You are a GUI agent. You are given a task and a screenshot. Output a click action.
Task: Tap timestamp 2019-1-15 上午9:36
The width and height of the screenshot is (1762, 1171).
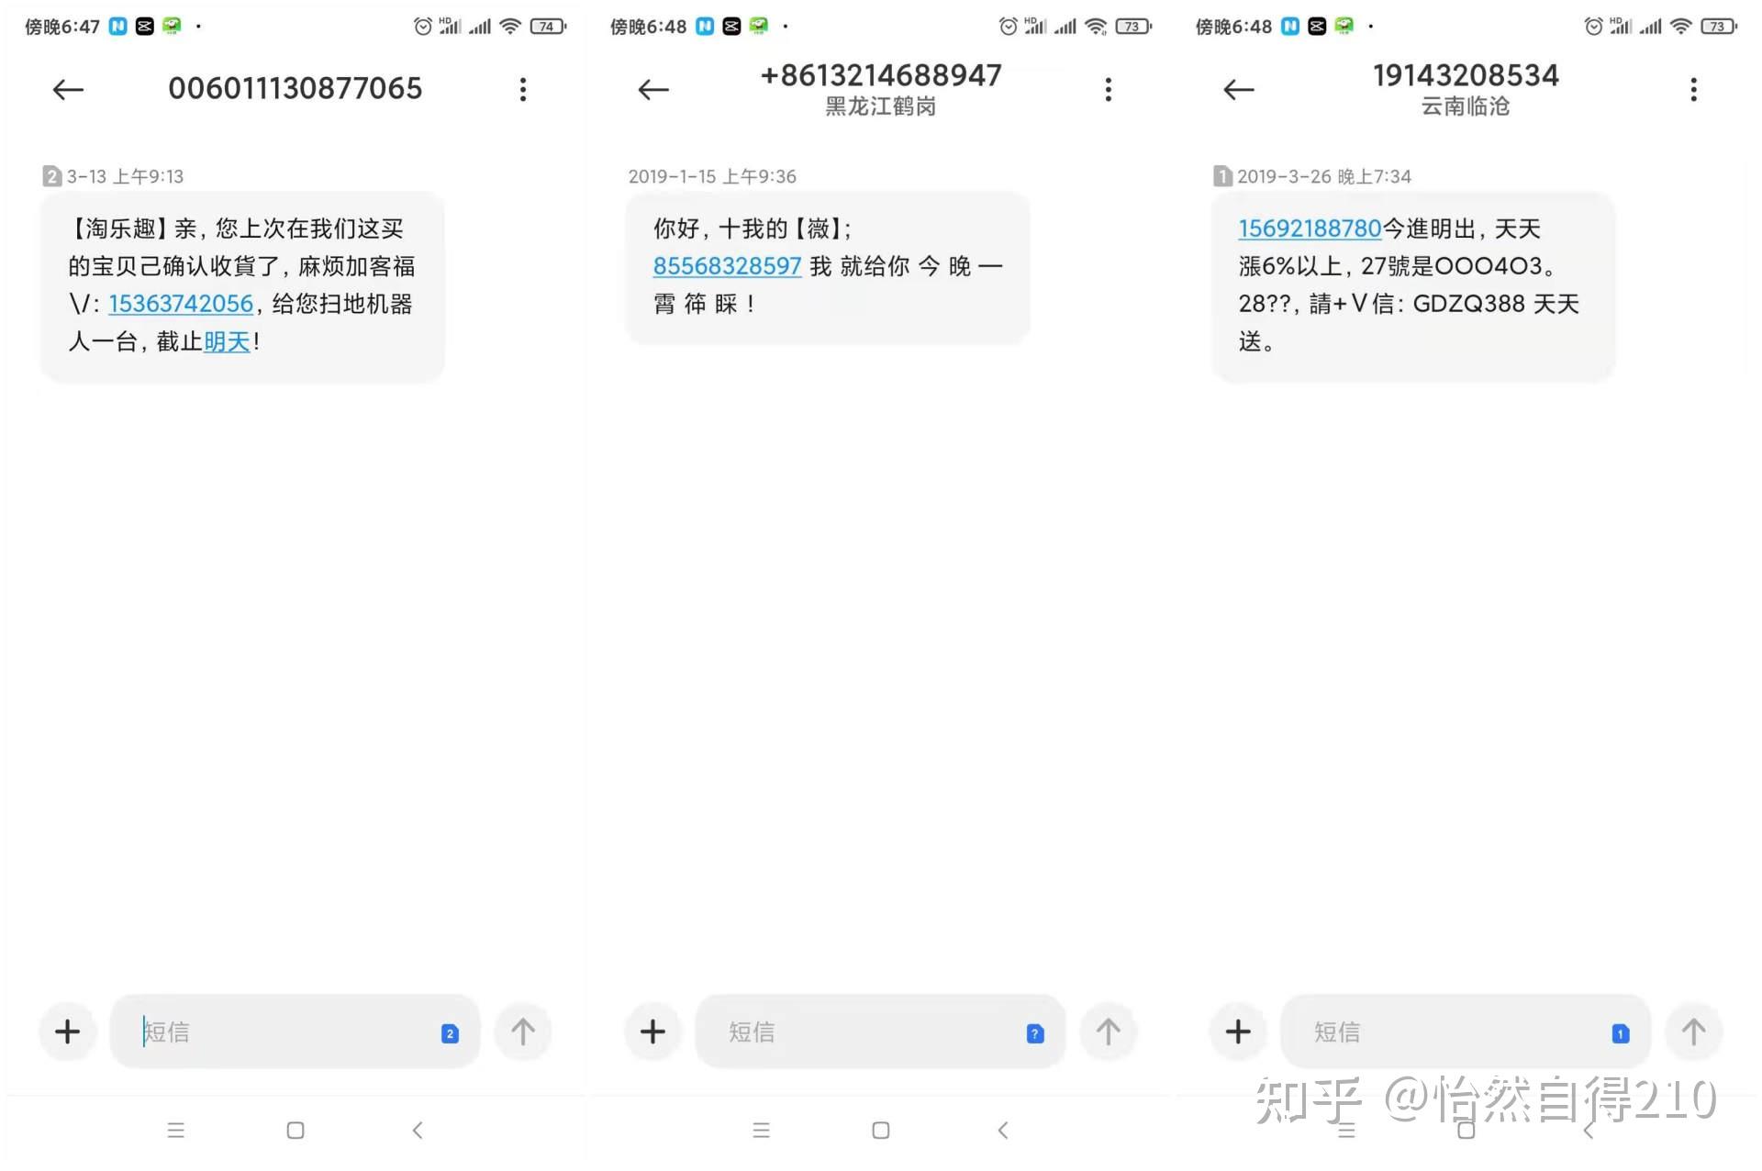(712, 176)
